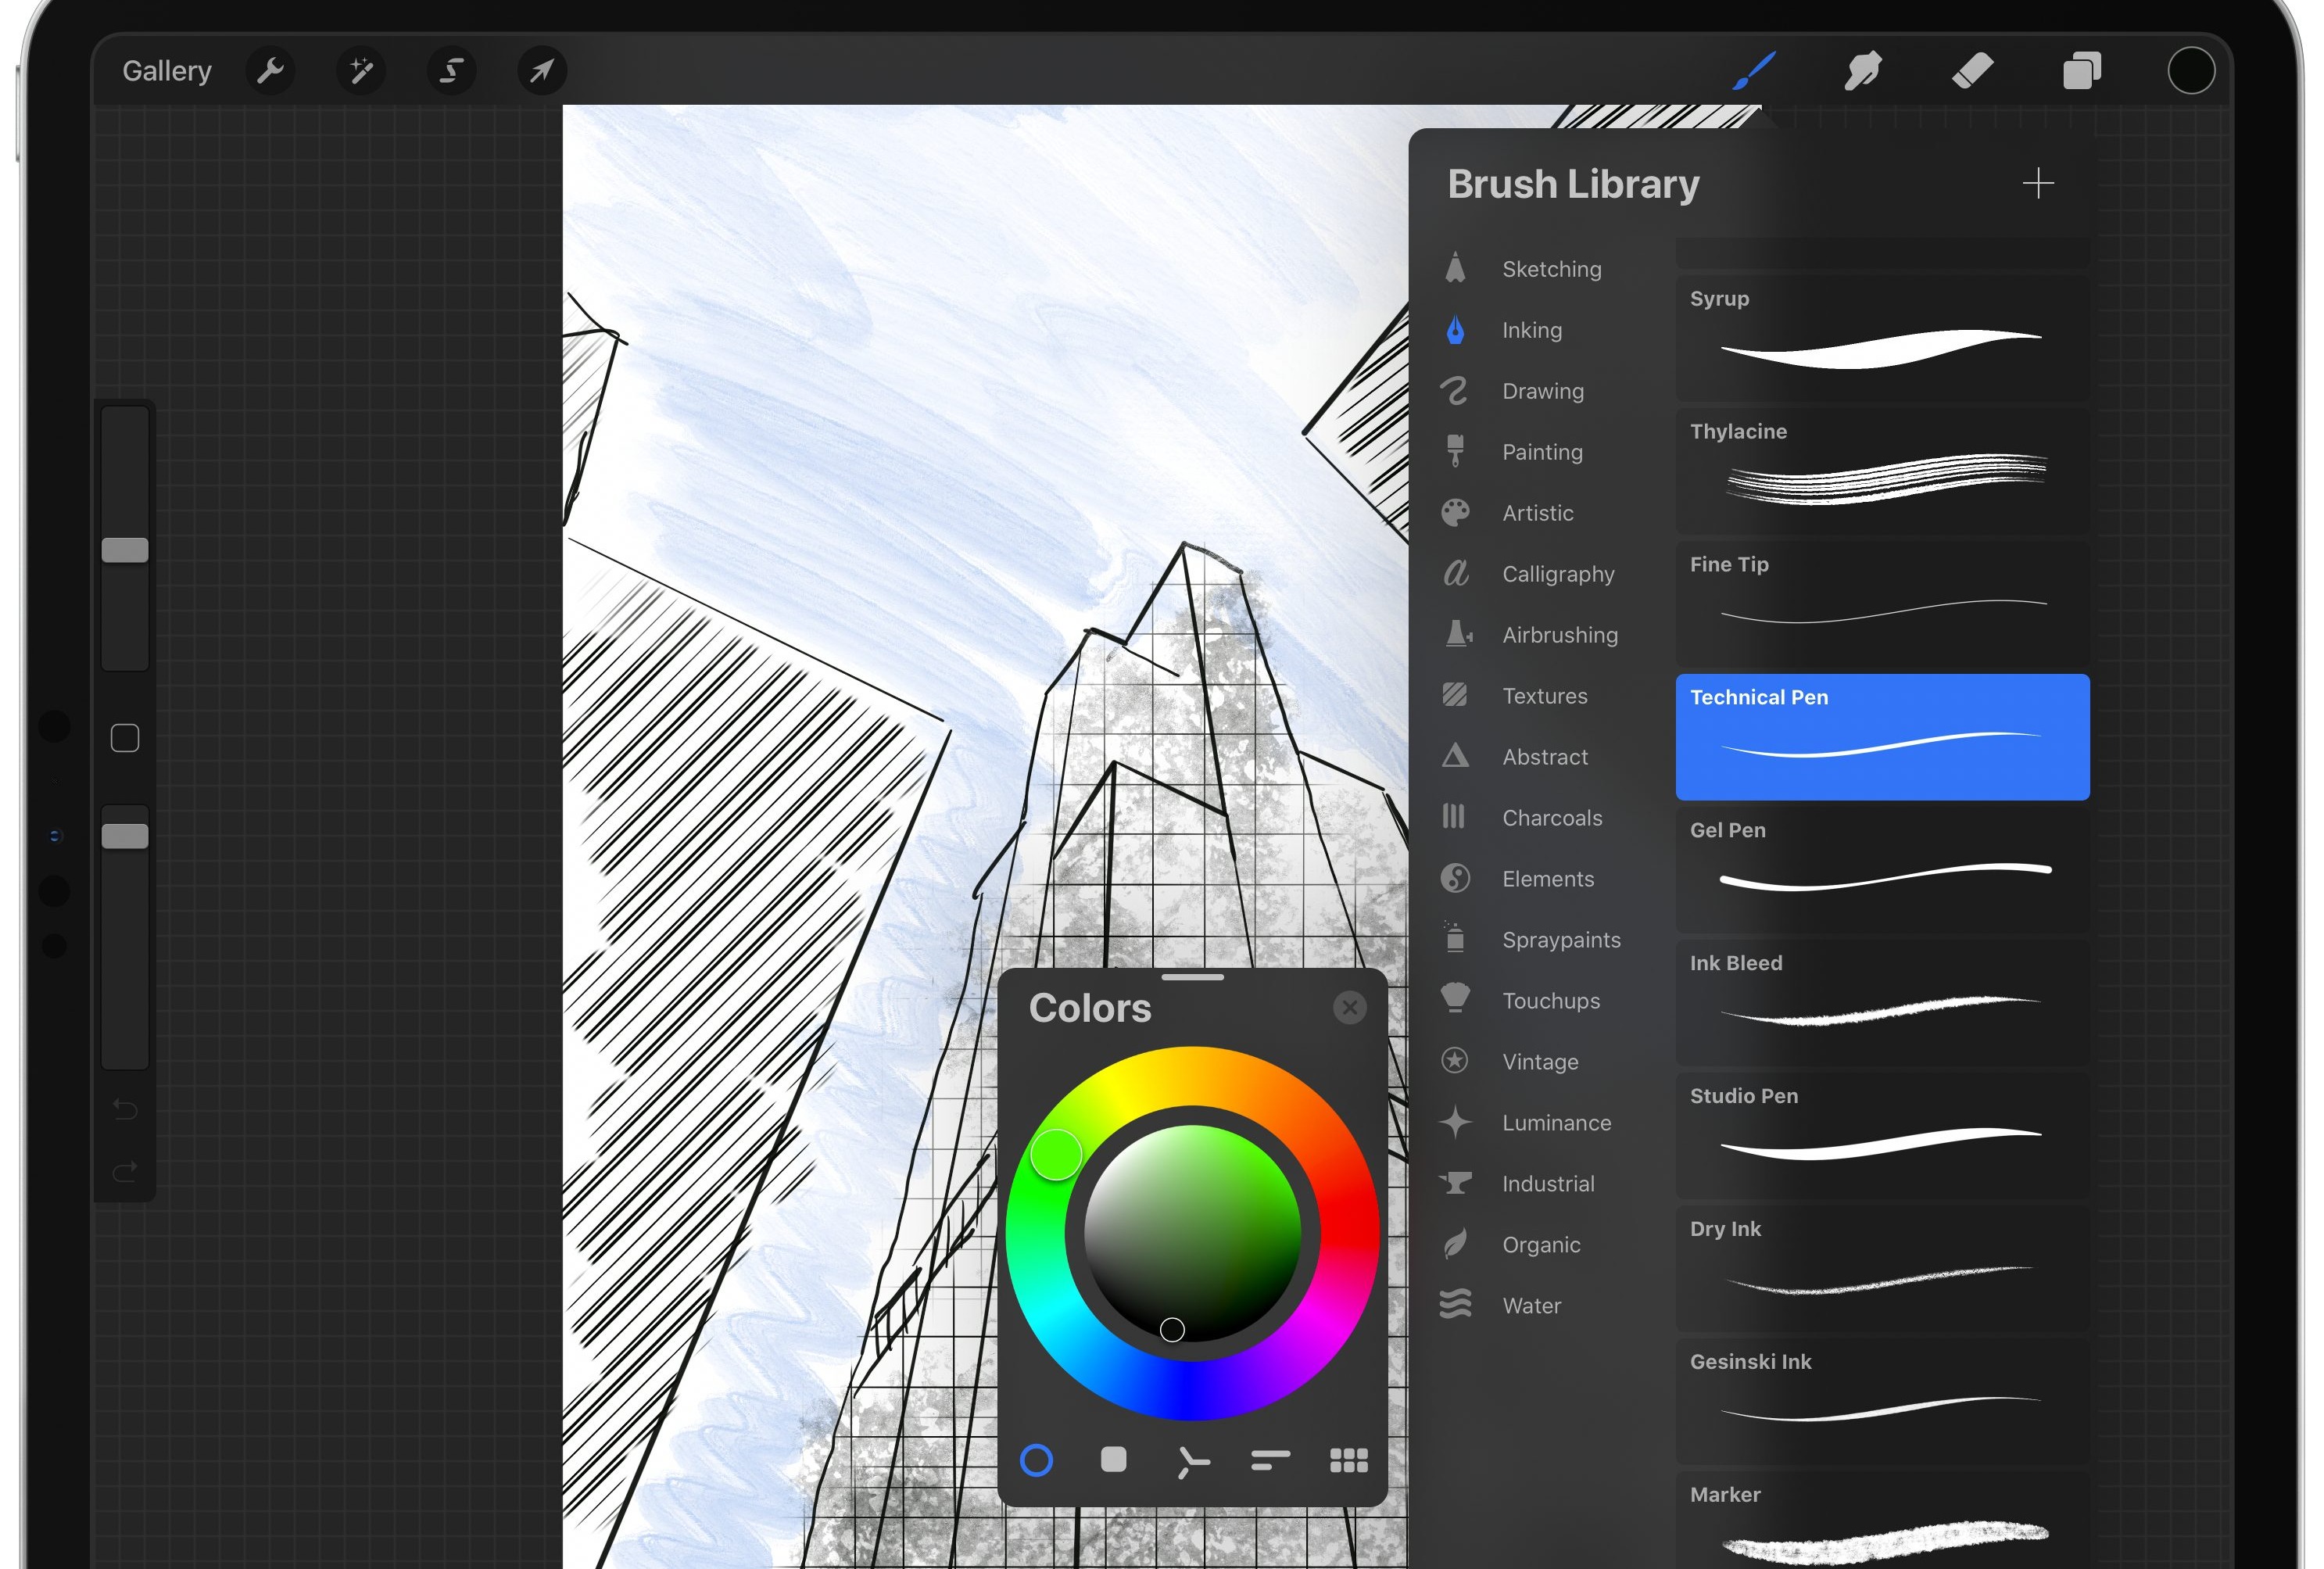2324x1569 pixels.
Task: Close the Colors panel
Action: point(1350,1007)
